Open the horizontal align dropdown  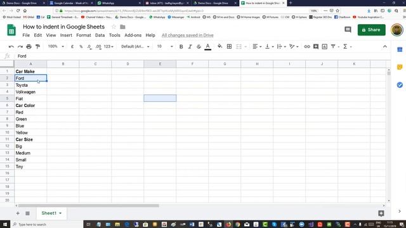(x=257, y=46)
